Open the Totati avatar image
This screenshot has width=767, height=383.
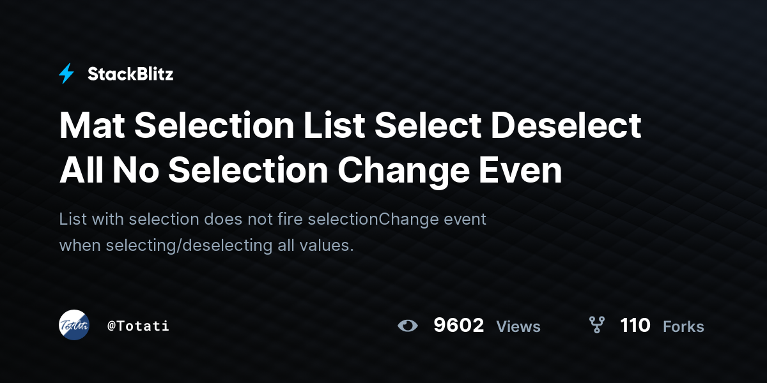pyautogui.click(x=74, y=325)
